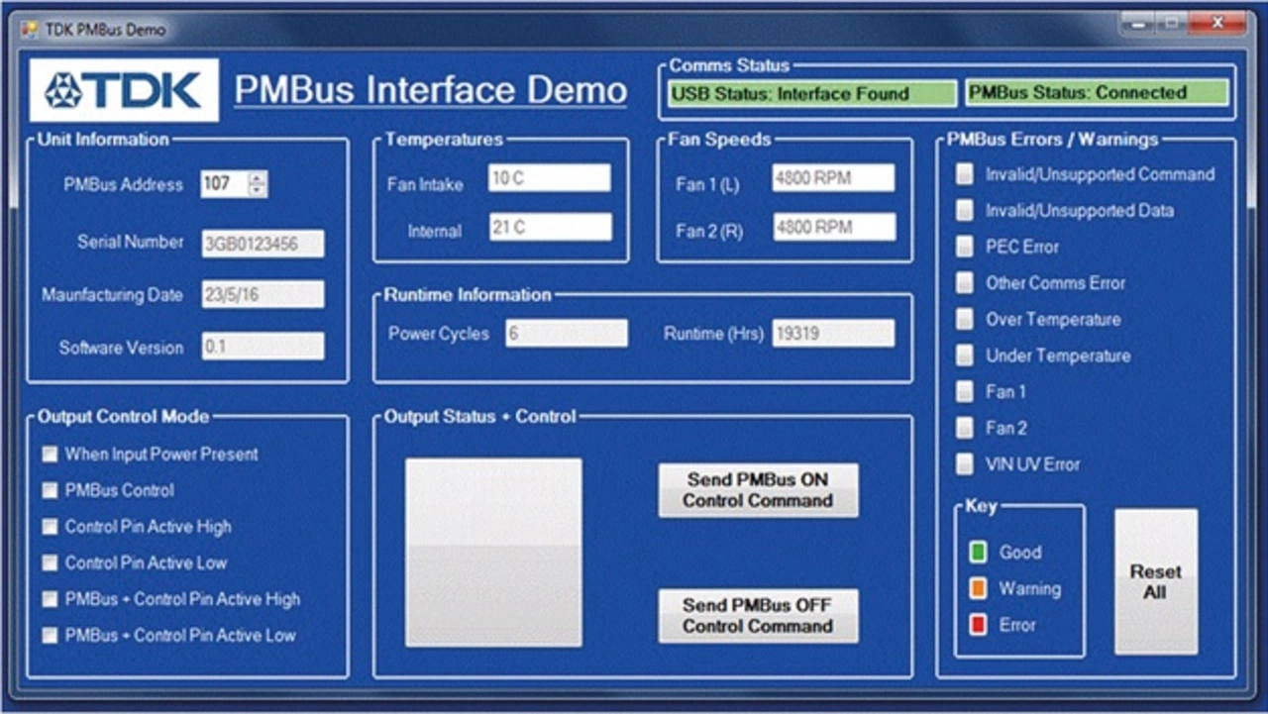Click the orange Warning key indicator

click(x=979, y=589)
